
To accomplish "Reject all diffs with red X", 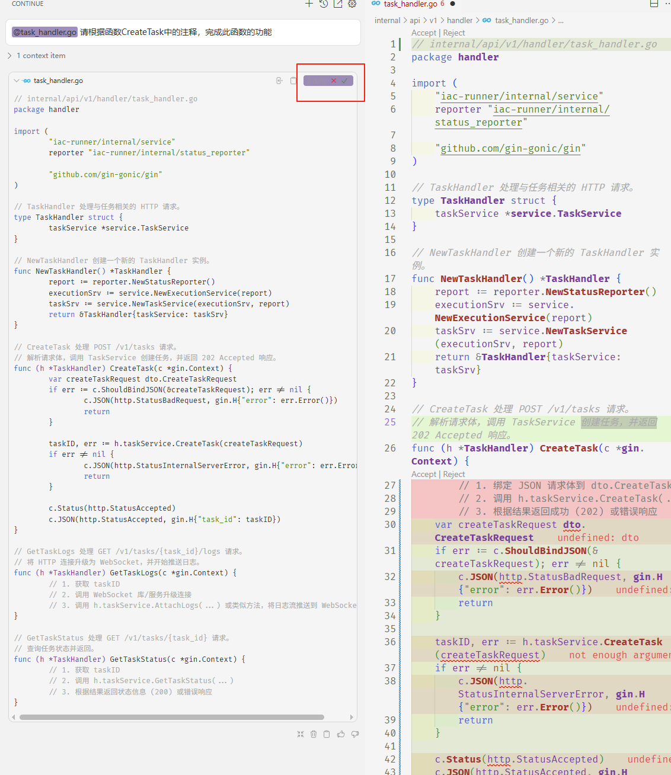I will pos(333,81).
